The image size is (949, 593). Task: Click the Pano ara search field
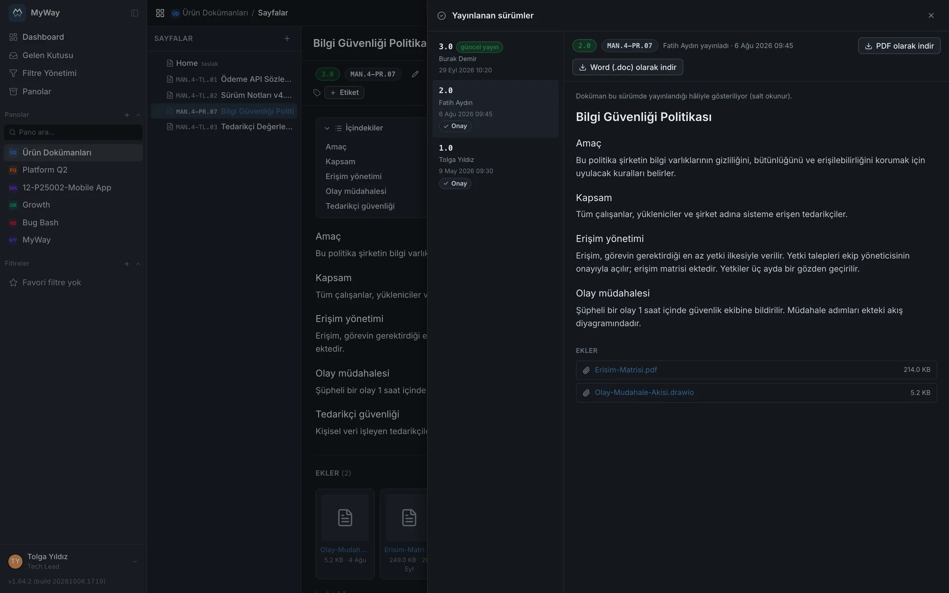point(73,132)
